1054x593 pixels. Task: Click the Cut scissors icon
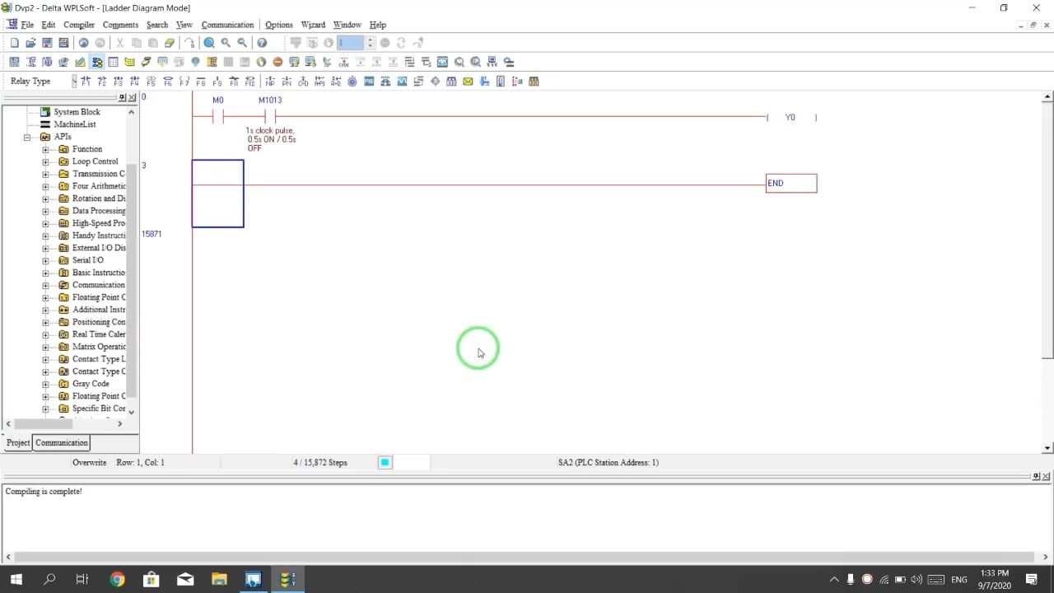click(119, 43)
